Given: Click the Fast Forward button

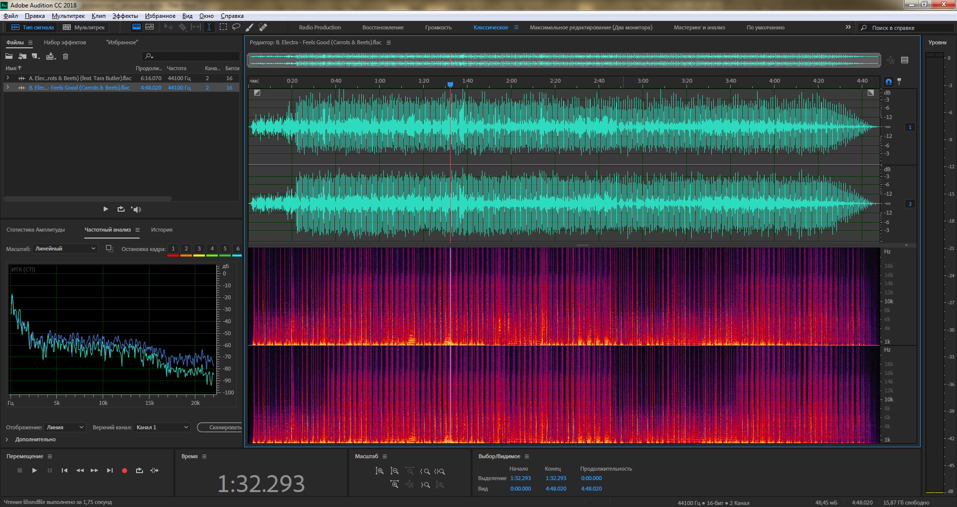Looking at the screenshot, I should point(94,470).
